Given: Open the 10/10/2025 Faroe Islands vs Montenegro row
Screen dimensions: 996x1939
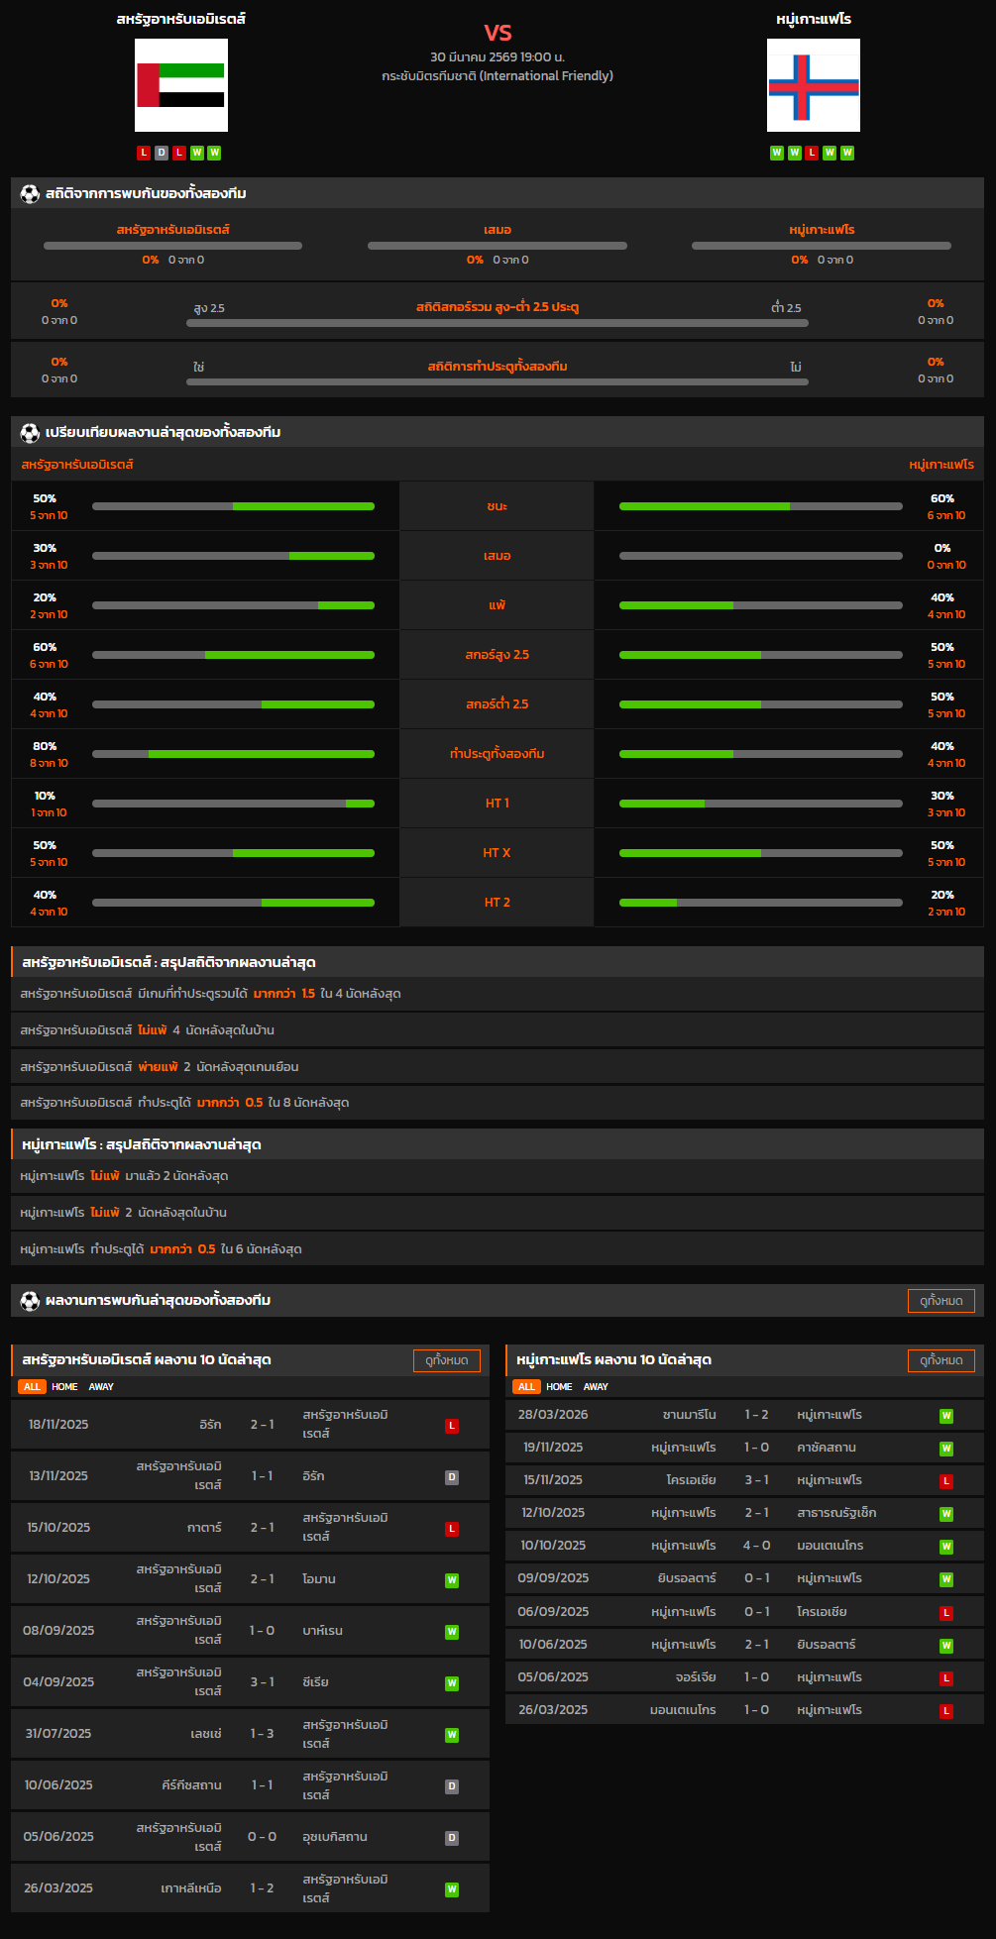Looking at the screenshot, I should coord(744,1546).
